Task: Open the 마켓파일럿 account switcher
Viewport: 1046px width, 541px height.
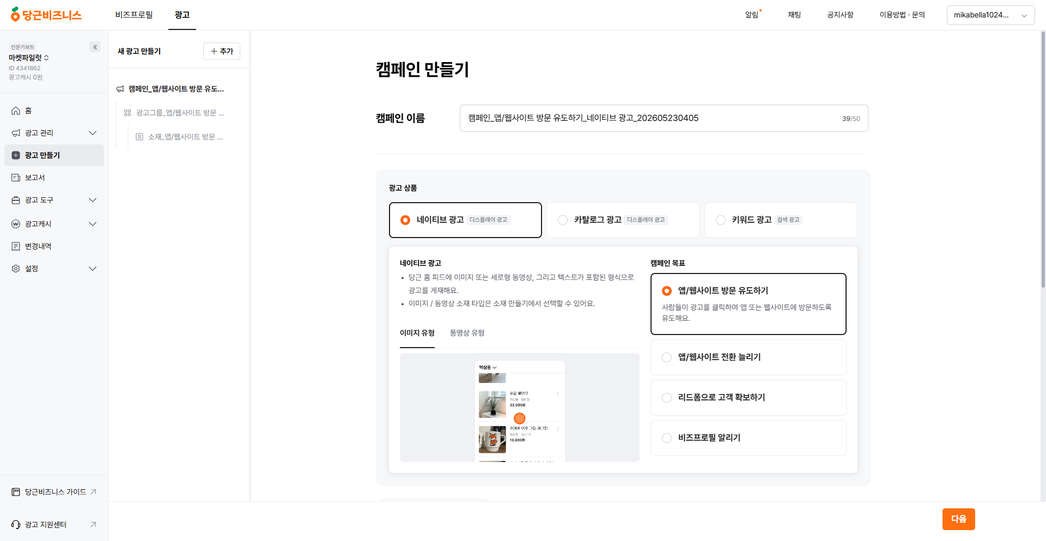Action: (x=29, y=58)
